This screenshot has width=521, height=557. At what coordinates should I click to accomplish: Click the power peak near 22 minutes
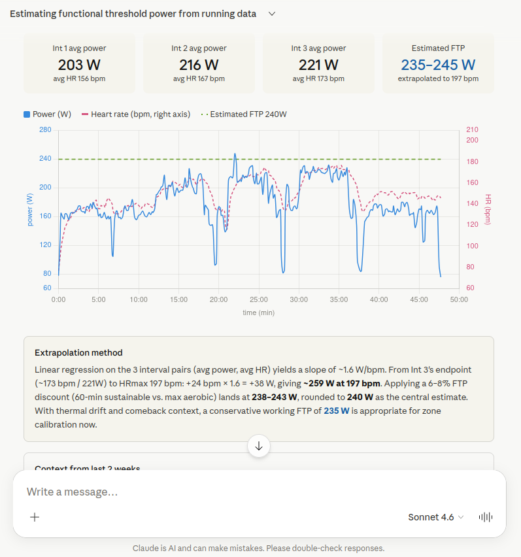coord(235,155)
